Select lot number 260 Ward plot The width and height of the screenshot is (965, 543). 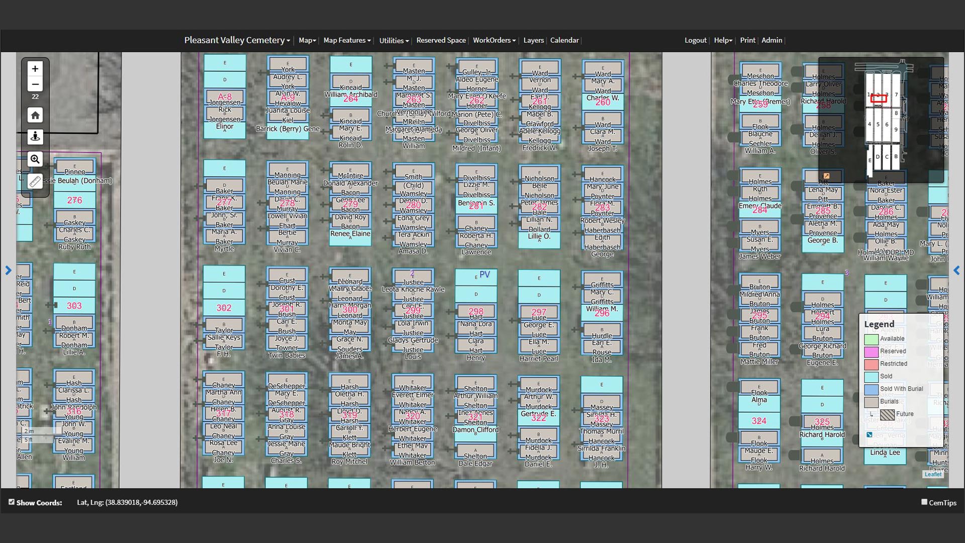(x=603, y=102)
